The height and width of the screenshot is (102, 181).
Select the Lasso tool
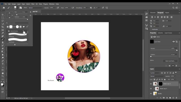coord(3,21)
